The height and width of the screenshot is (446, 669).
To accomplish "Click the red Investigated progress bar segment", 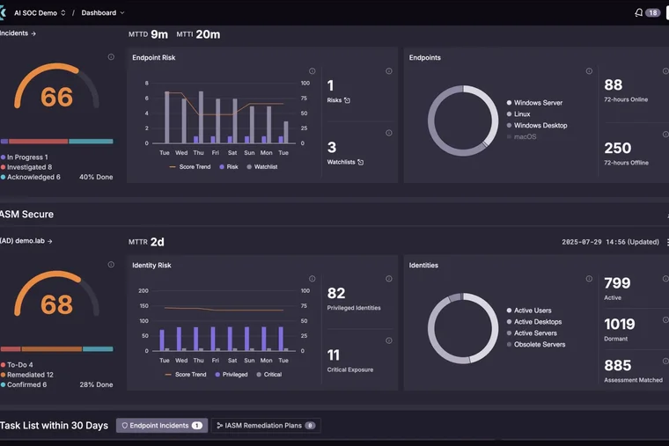I will 39,142.
